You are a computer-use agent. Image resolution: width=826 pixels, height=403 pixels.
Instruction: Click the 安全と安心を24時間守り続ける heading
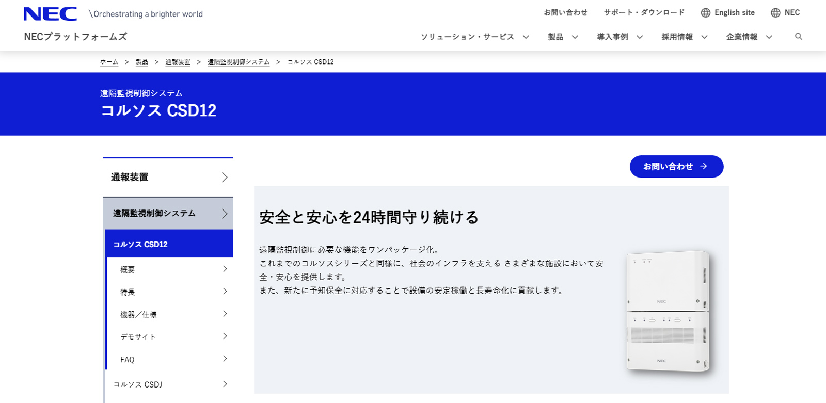click(x=369, y=217)
